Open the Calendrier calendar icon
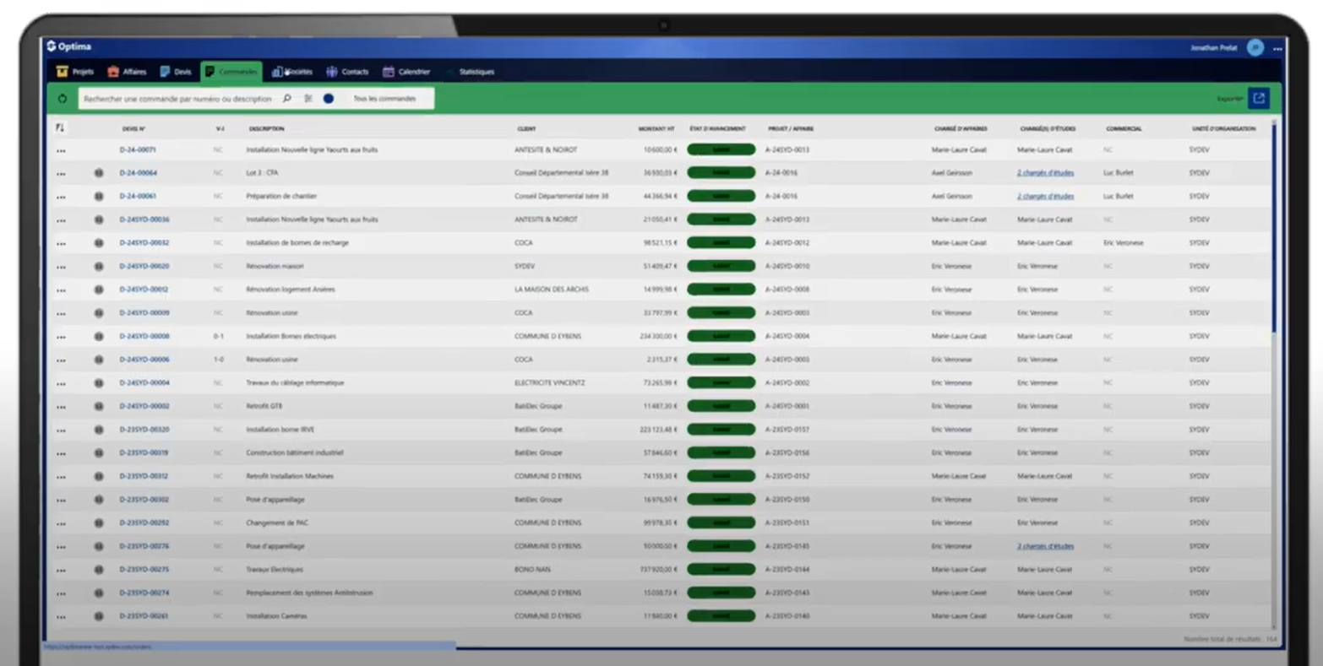 (x=387, y=72)
